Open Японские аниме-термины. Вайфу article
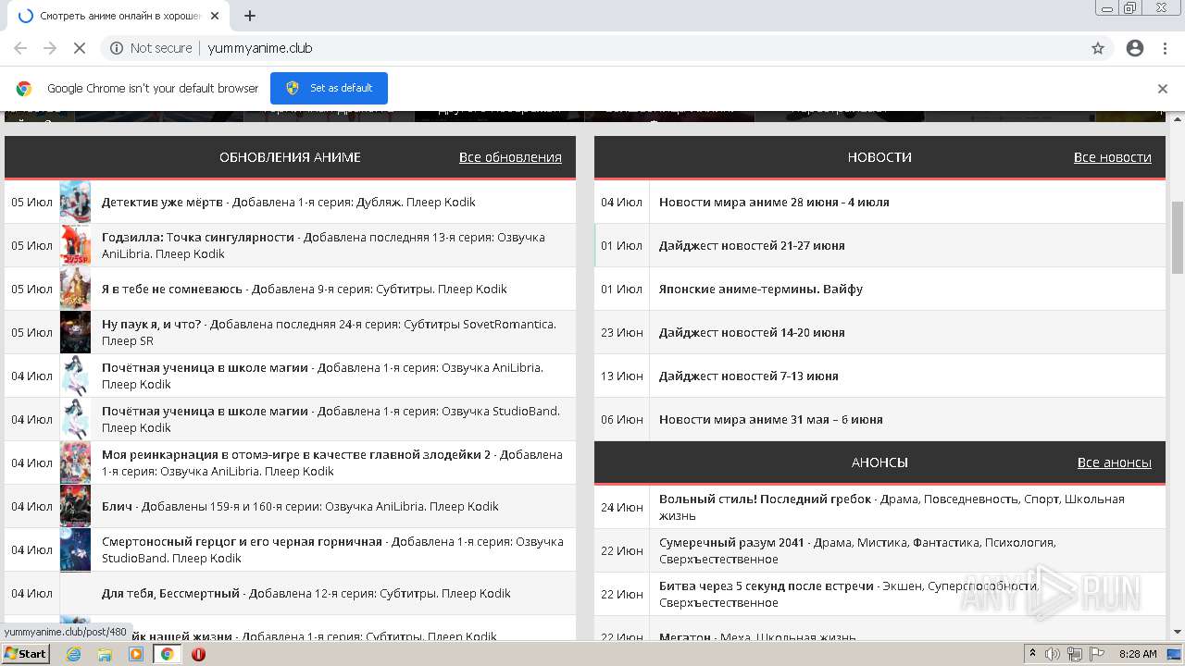 coord(761,289)
